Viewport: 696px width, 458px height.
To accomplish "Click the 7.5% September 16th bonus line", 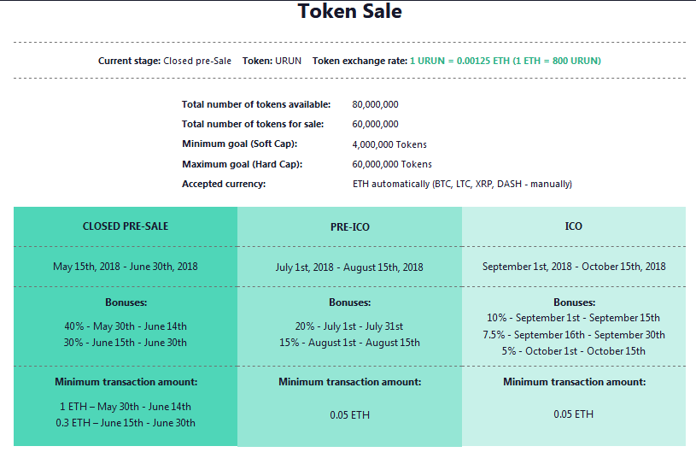I will coord(574,335).
